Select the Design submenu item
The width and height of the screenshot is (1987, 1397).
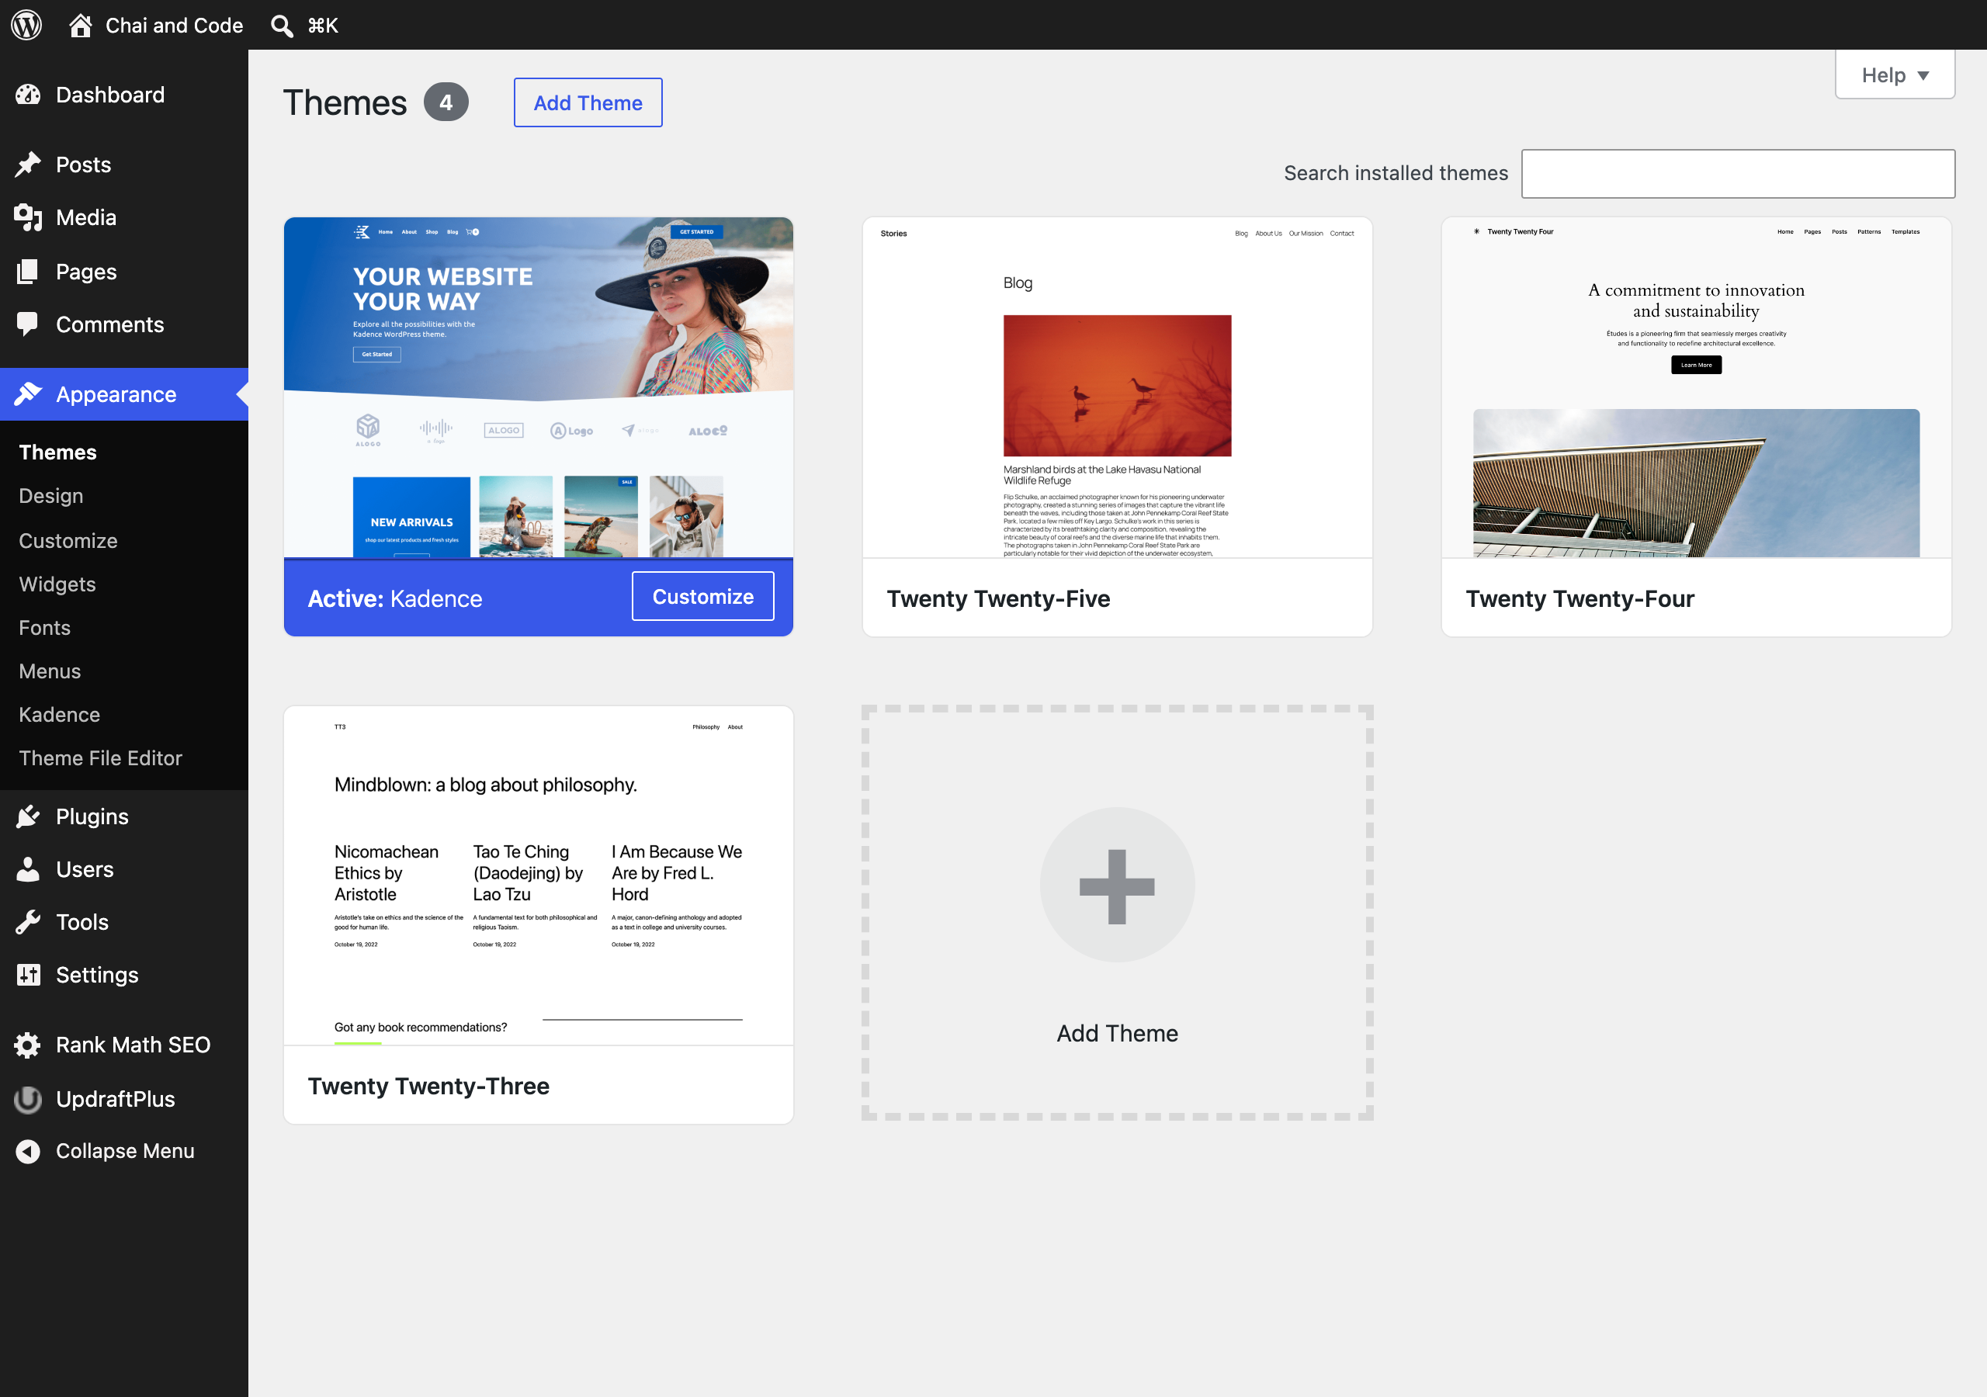[51, 495]
